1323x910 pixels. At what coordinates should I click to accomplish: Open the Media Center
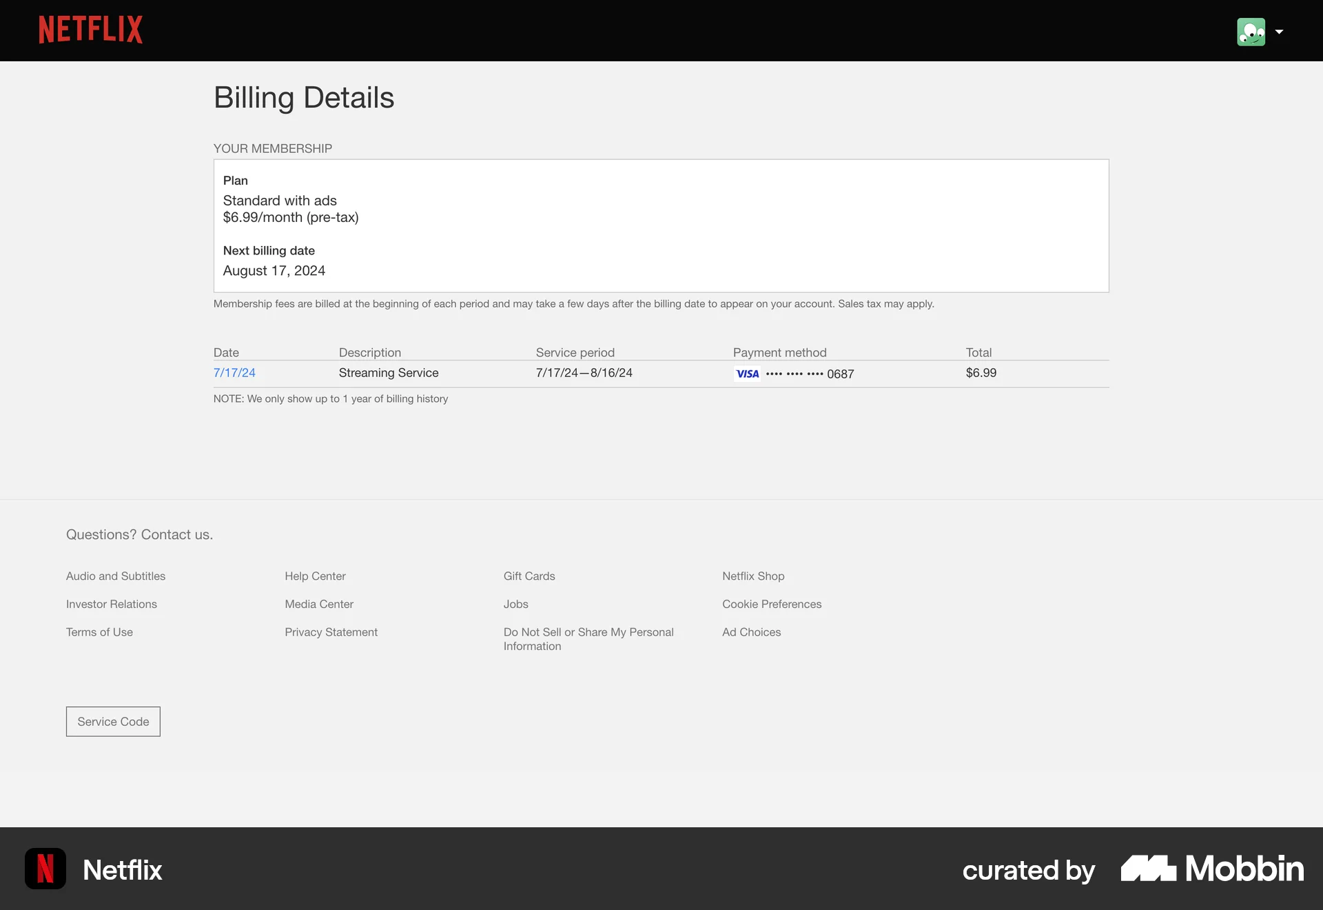tap(319, 604)
